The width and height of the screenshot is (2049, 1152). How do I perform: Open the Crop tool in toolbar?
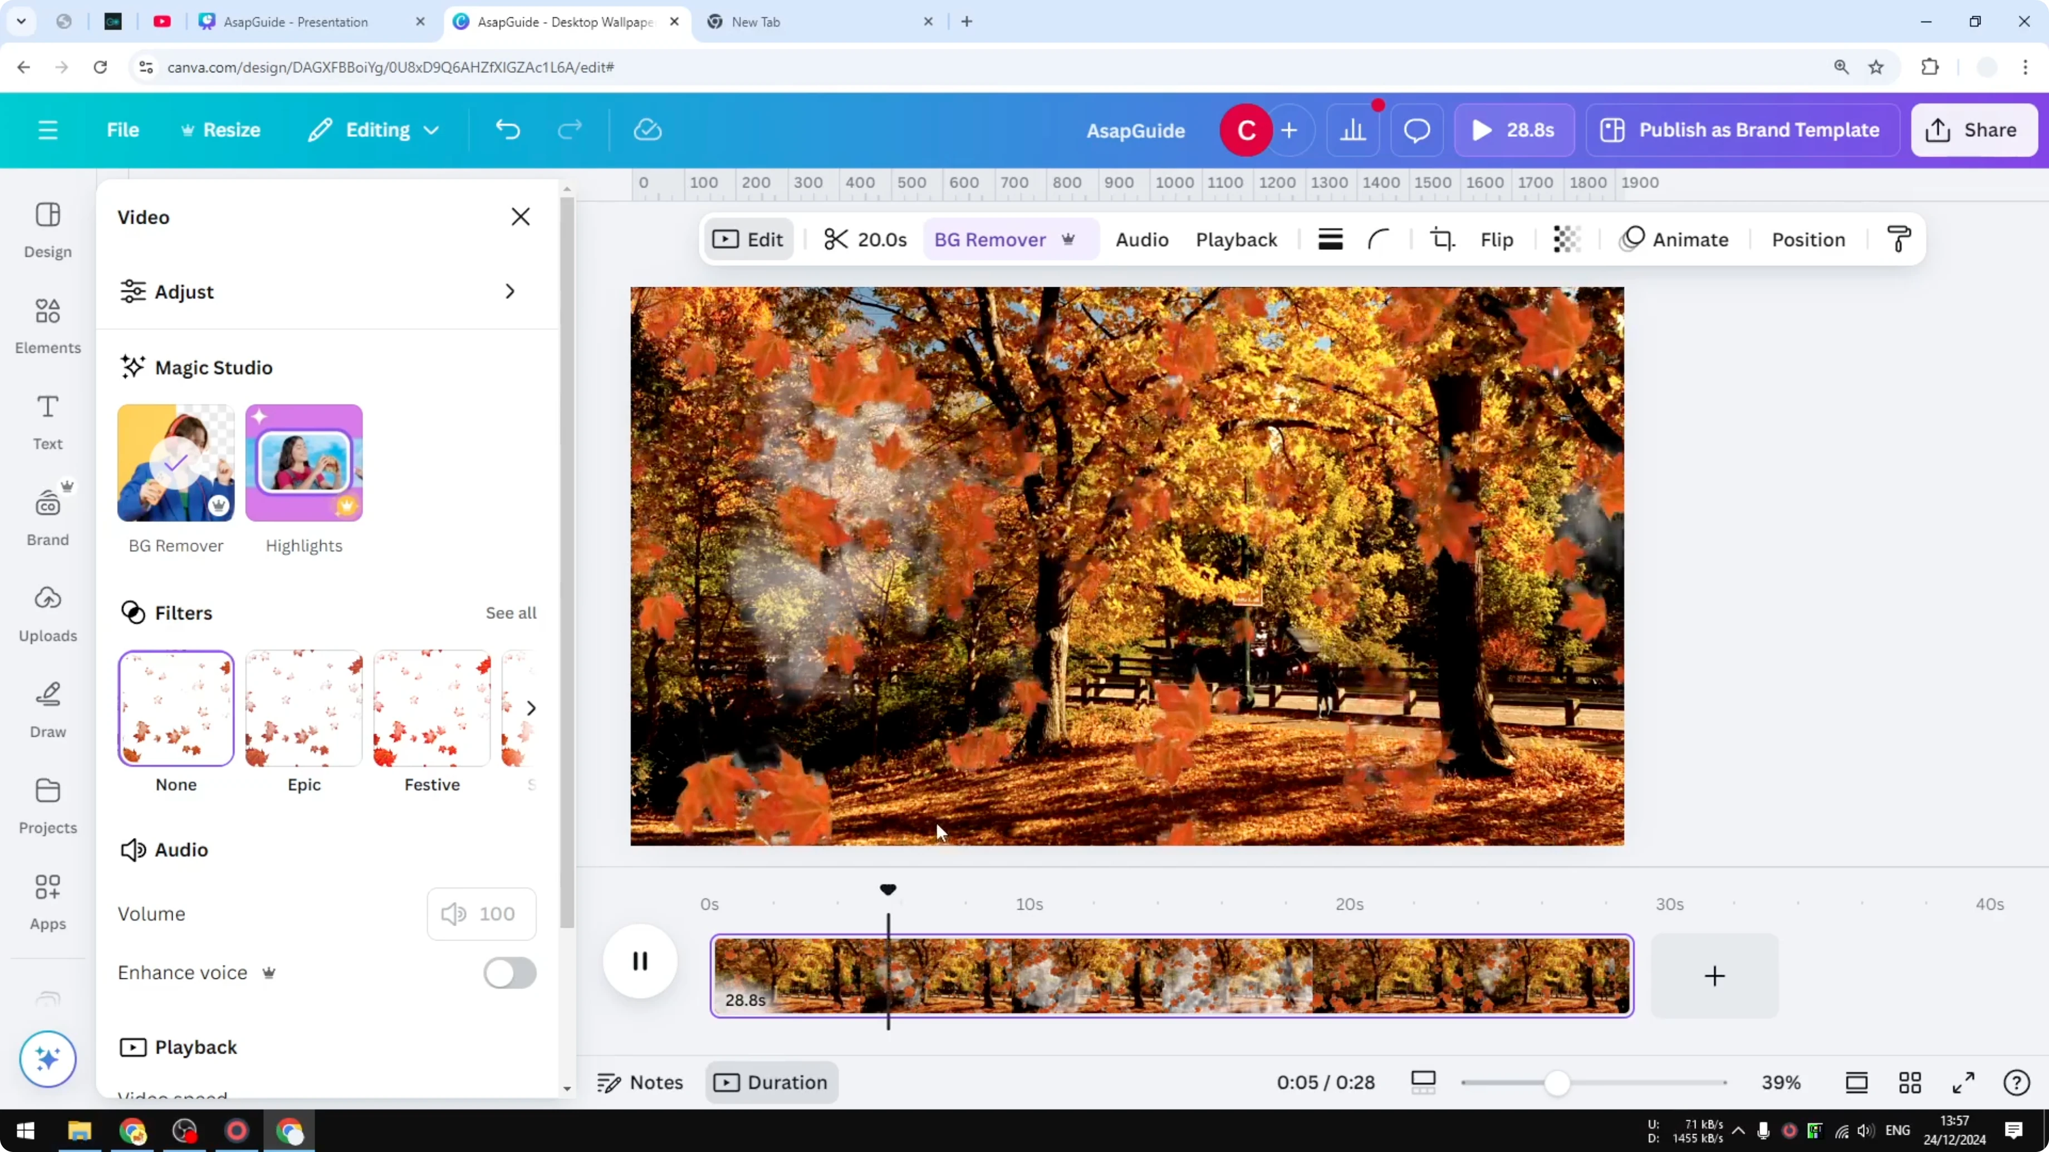(1442, 239)
